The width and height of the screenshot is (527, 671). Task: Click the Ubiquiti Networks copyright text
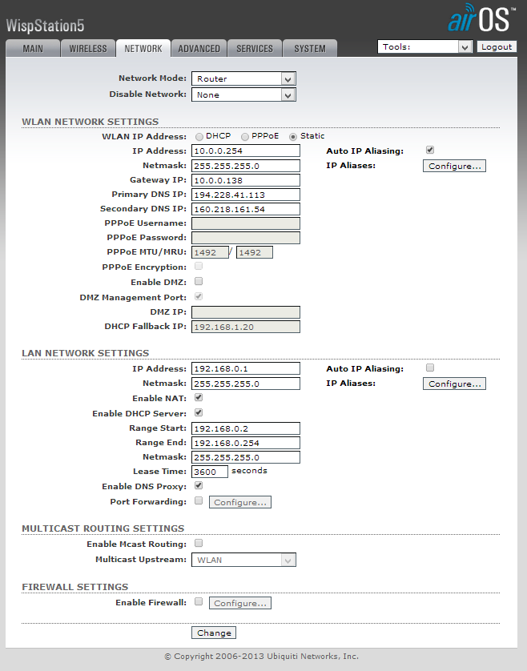[262, 656]
